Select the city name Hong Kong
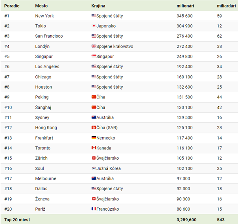Viewport: 238px width, 224px height. (46, 128)
